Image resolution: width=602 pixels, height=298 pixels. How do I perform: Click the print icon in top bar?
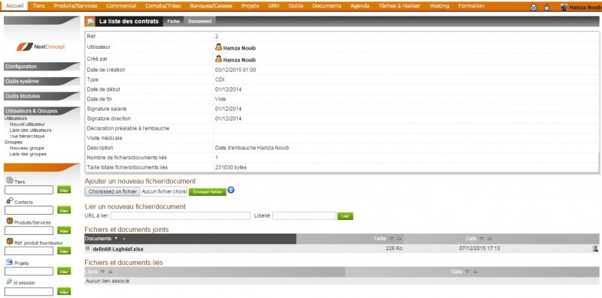pos(534,7)
